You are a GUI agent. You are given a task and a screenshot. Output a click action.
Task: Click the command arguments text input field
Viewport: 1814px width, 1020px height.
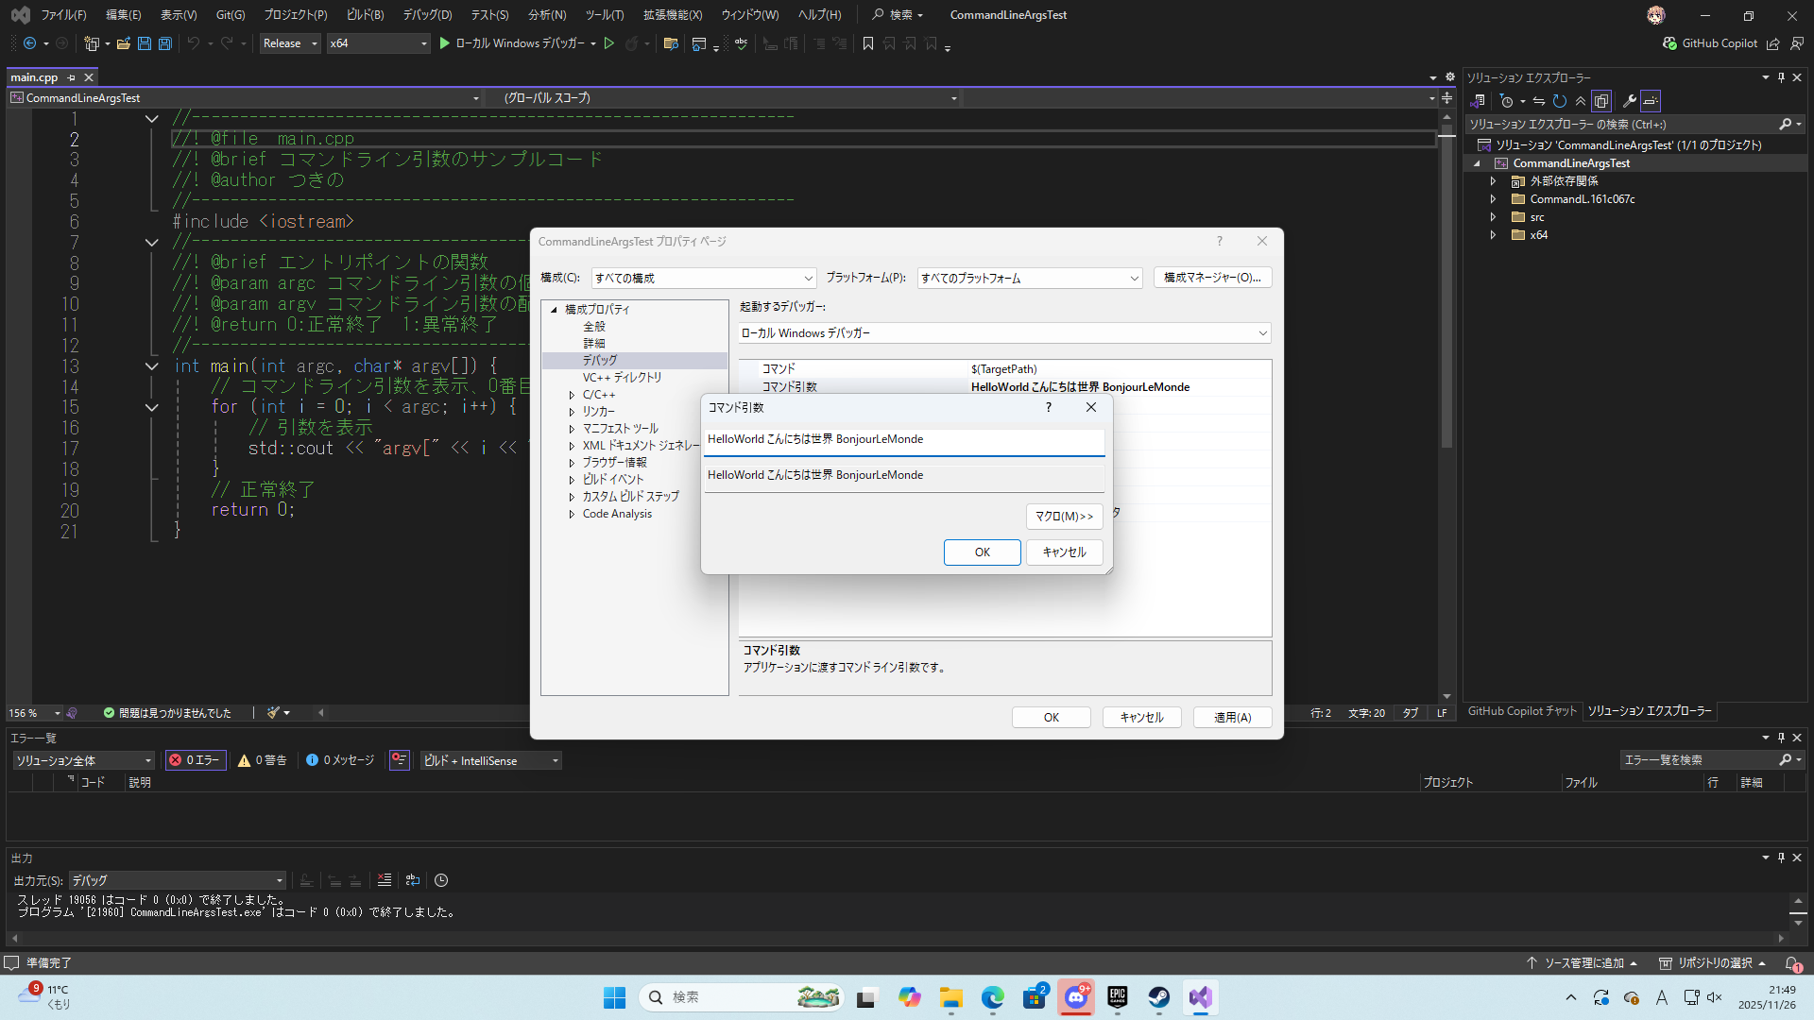[903, 440]
